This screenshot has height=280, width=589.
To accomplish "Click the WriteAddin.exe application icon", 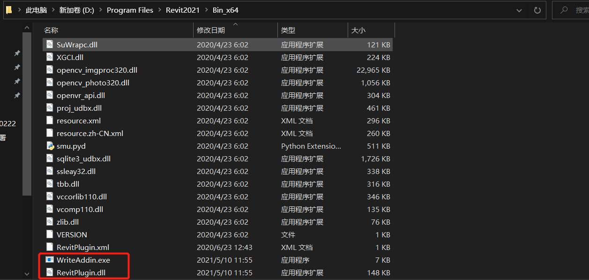I will (x=50, y=260).
